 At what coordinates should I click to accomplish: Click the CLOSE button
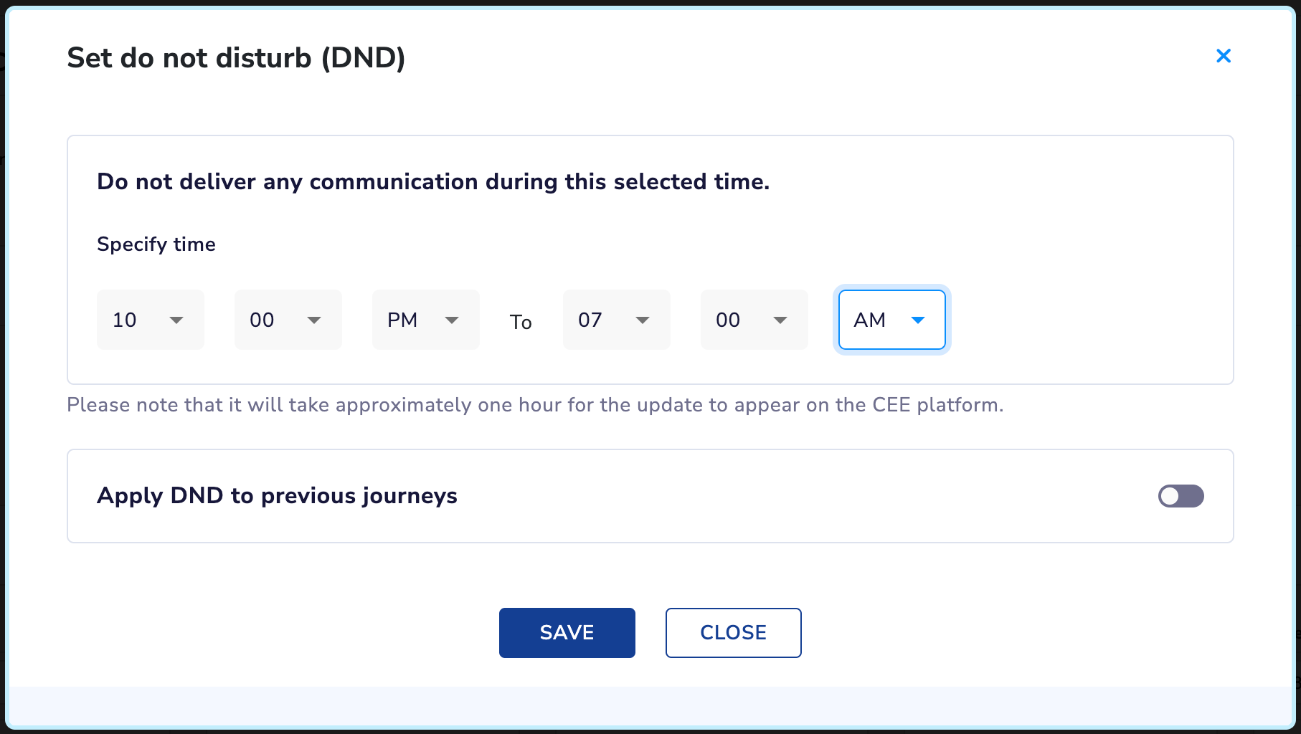734,633
